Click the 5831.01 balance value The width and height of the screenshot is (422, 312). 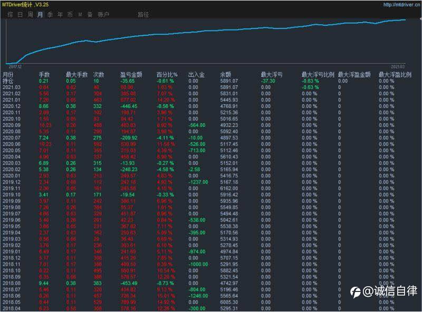coord(229,94)
